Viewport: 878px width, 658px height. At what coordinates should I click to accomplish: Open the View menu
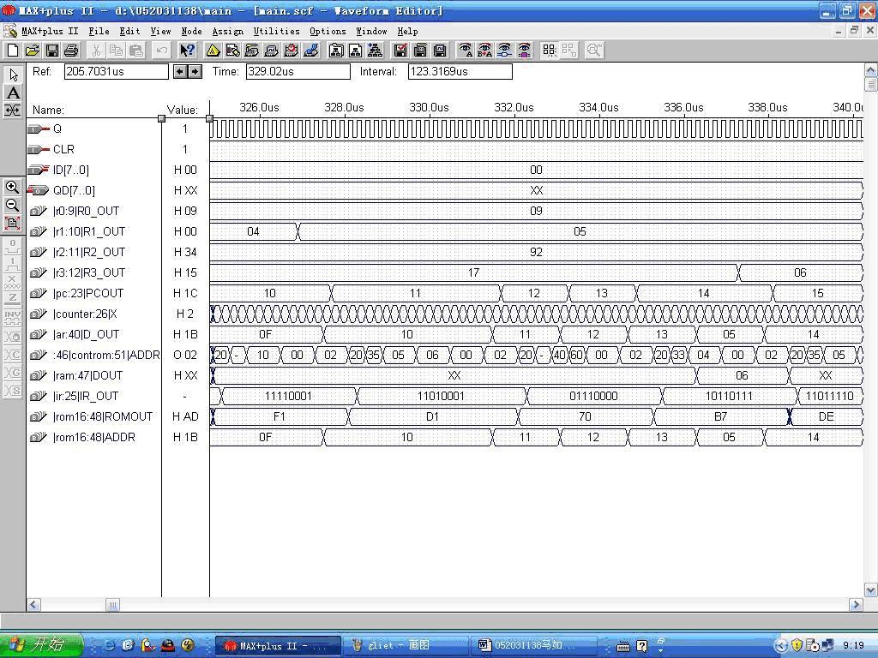click(x=160, y=32)
